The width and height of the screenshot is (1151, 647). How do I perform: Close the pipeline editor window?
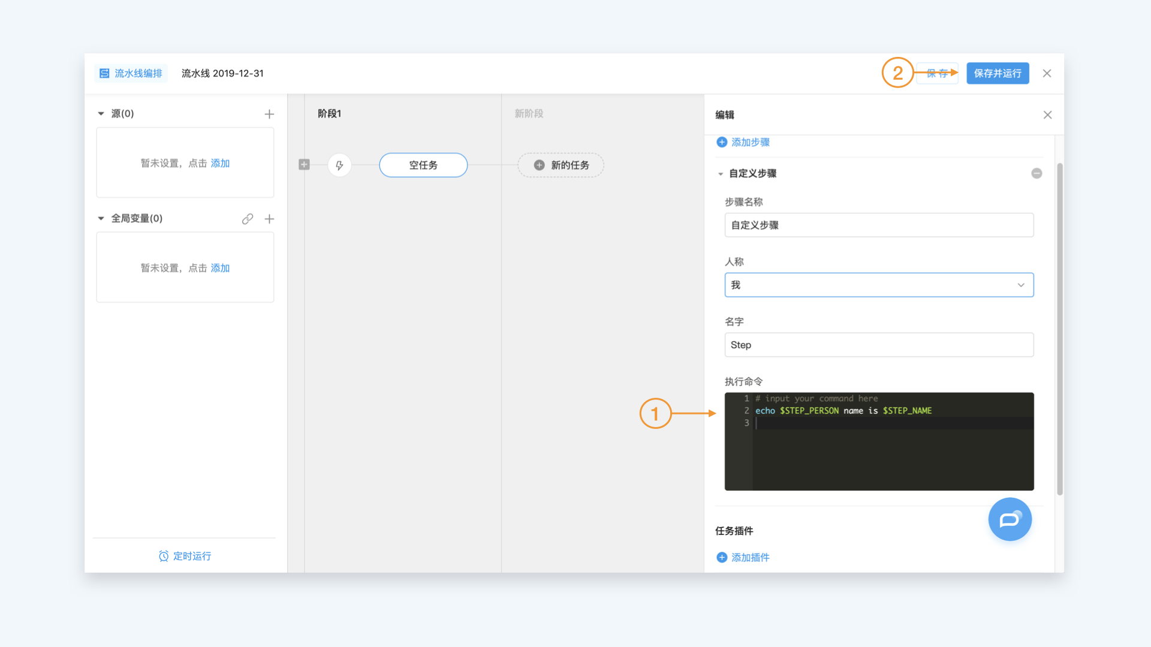[1047, 73]
